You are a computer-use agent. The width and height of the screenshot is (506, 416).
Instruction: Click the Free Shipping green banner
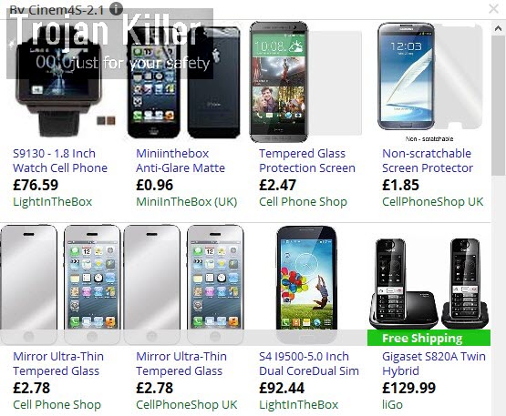(x=429, y=338)
